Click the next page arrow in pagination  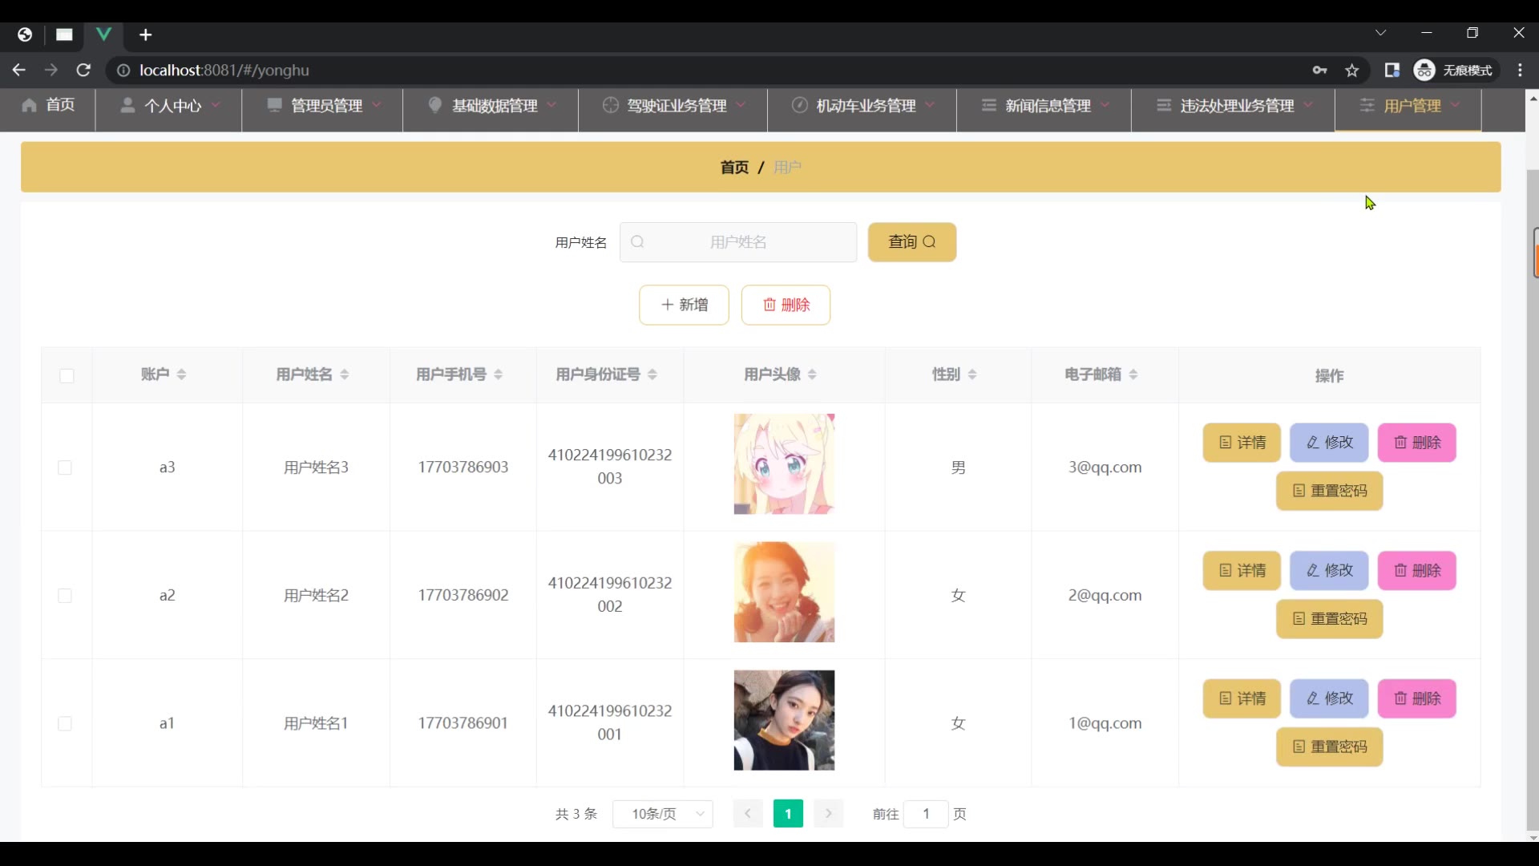click(829, 814)
